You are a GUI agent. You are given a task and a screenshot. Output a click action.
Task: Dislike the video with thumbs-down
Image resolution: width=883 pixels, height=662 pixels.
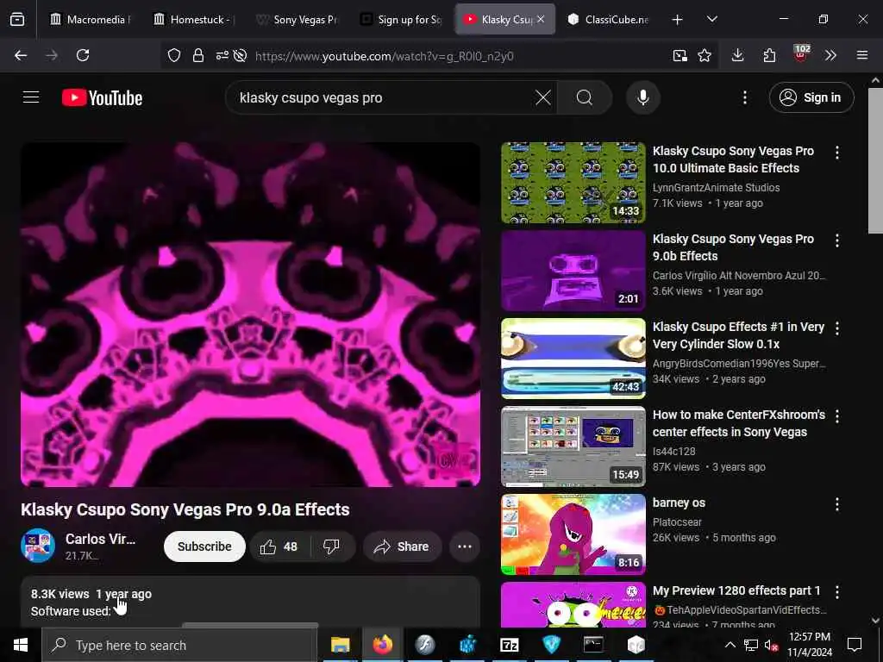point(332,546)
